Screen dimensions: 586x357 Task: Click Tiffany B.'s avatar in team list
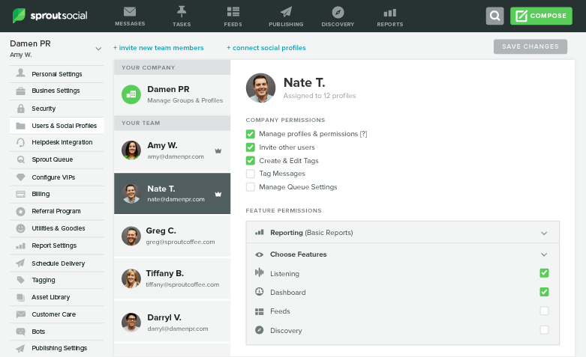pos(131,278)
